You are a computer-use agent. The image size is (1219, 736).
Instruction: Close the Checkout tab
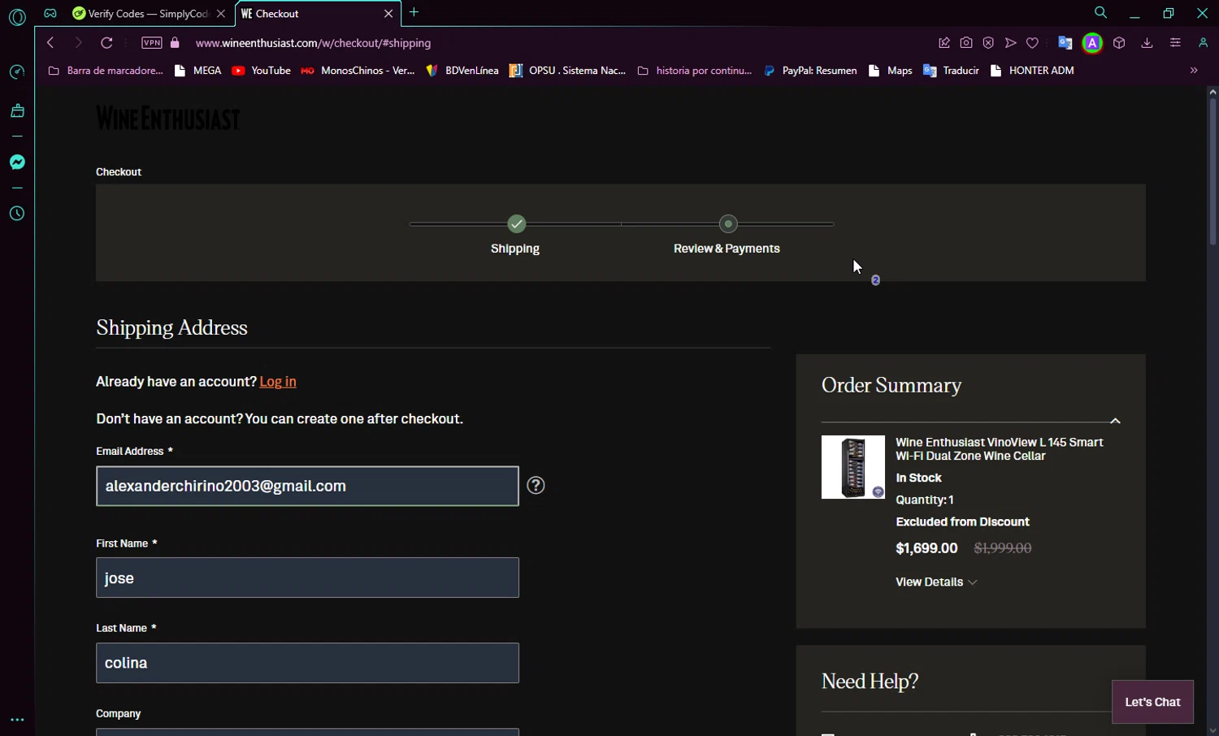(388, 14)
